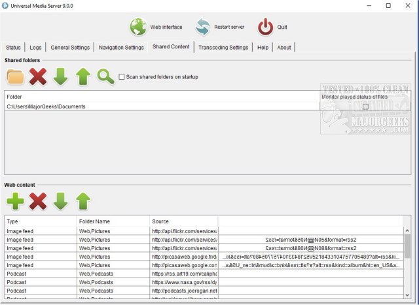Viewport: 419px width, 305px height.
Task: Move shared folder up with green arrow
Action: 83,77
